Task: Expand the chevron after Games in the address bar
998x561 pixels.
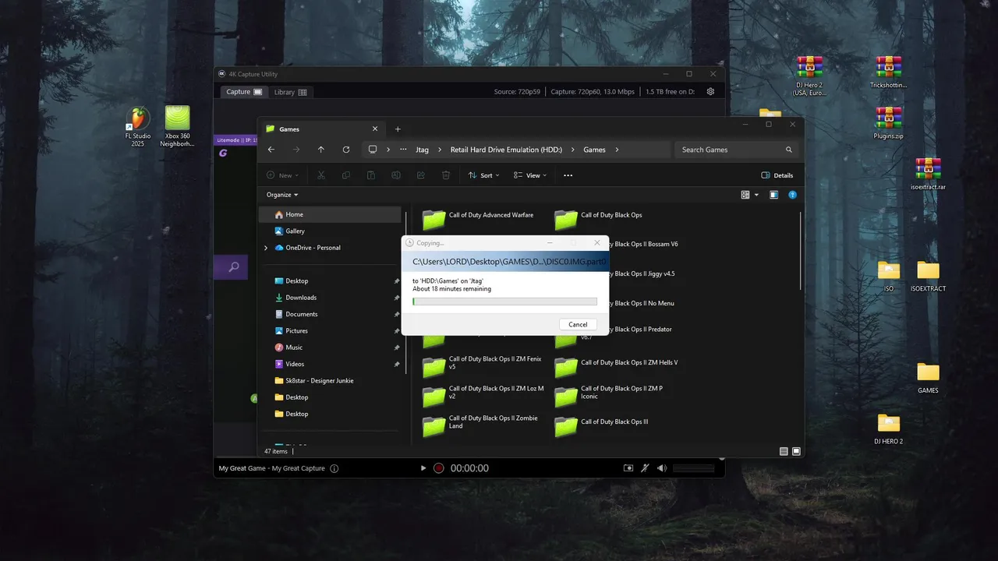Action: (617, 150)
